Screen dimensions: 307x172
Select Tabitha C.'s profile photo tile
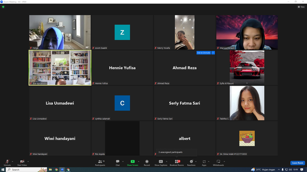[x=247, y=103]
